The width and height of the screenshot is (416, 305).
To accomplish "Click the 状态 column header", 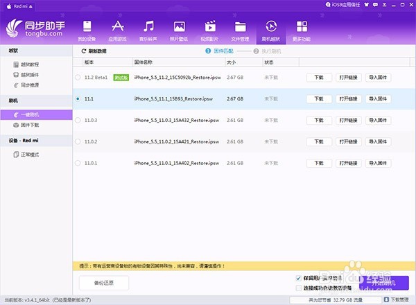I will (x=281, y=62).
